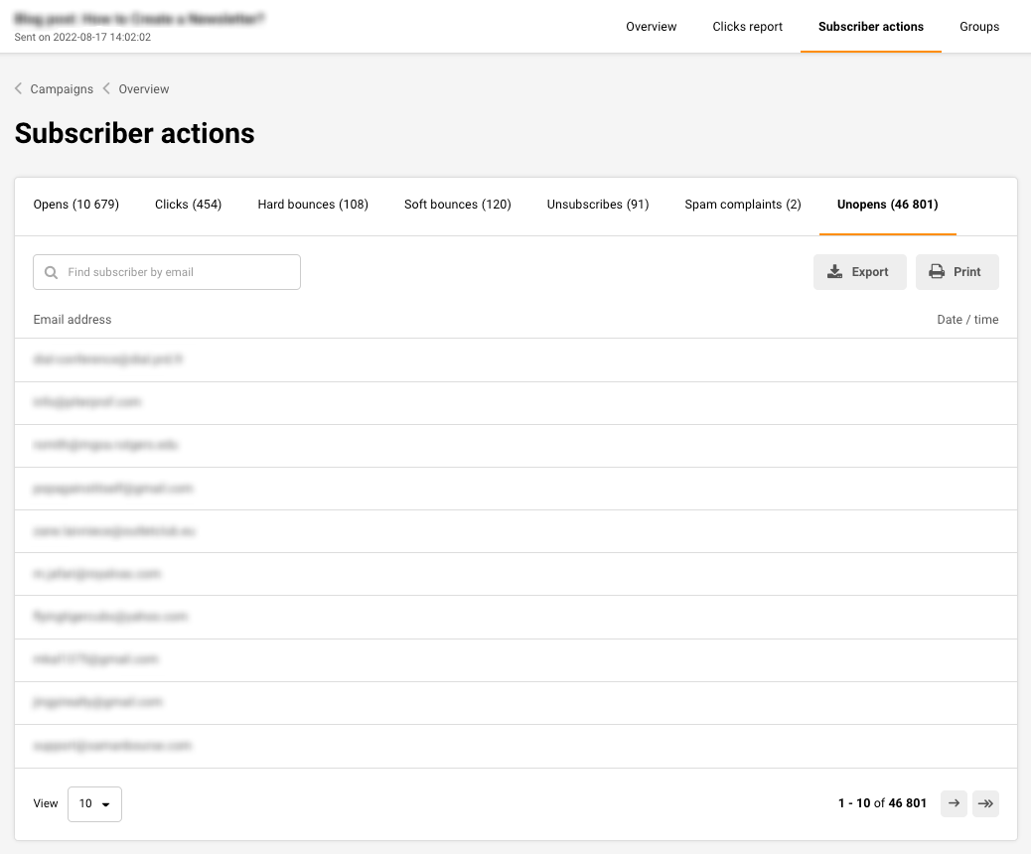Return to Campaigns via breadcrumb link
Viewport: 1031px width, 854px height.
point(62,89)
